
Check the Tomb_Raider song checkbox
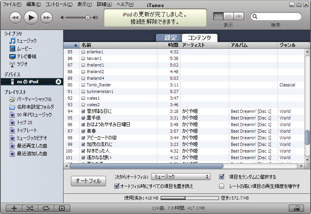[83, 85]
